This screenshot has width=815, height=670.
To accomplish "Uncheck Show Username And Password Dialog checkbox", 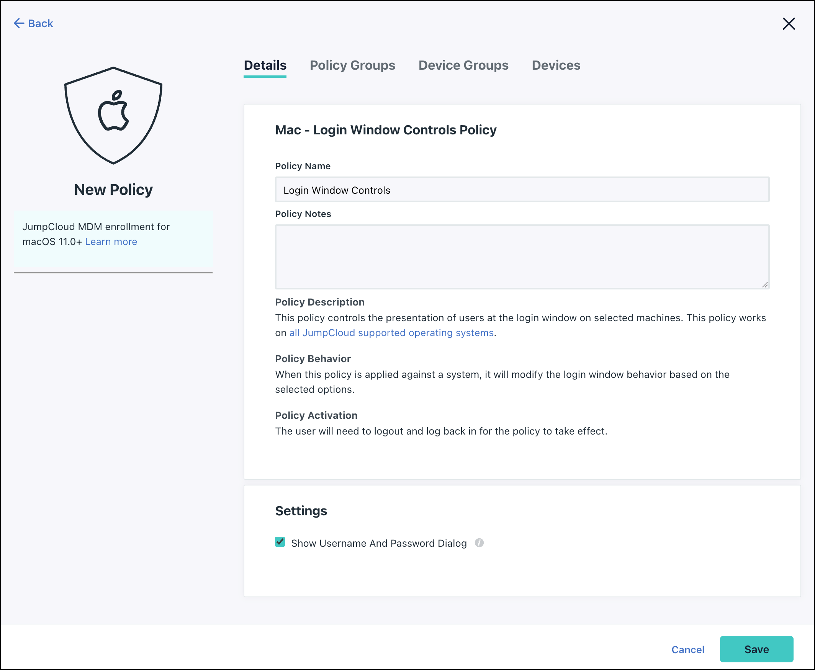I will click(x=280, y=542).
